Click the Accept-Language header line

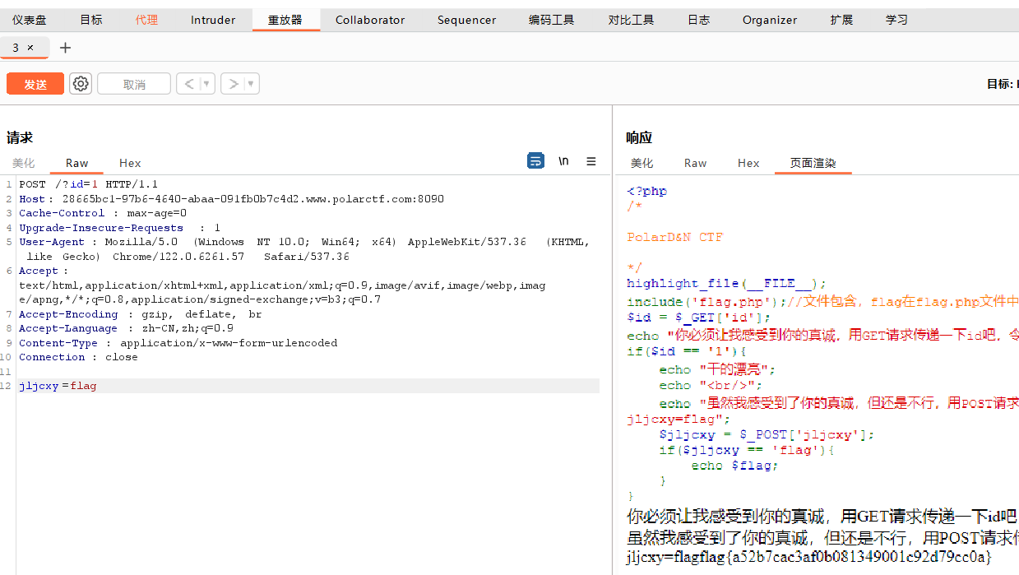pos(126,328)
